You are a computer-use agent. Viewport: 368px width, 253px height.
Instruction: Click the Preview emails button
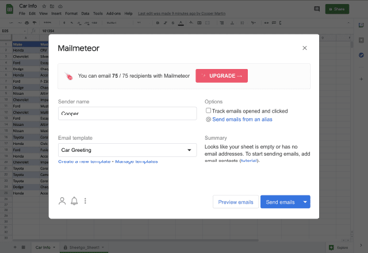(236, 202)
